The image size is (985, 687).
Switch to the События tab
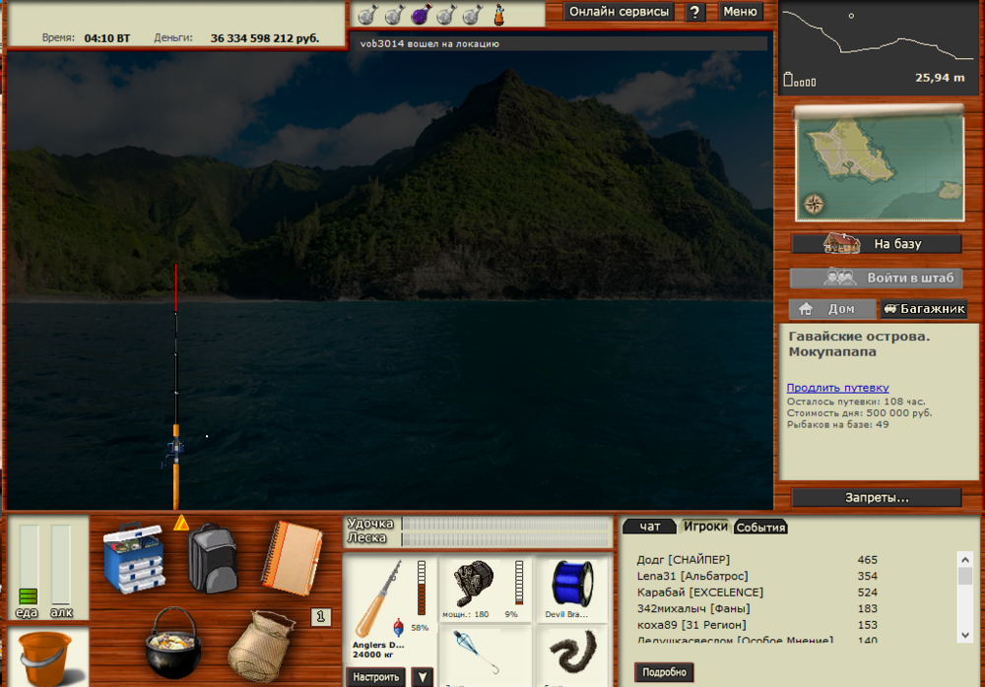coord(760,527)
